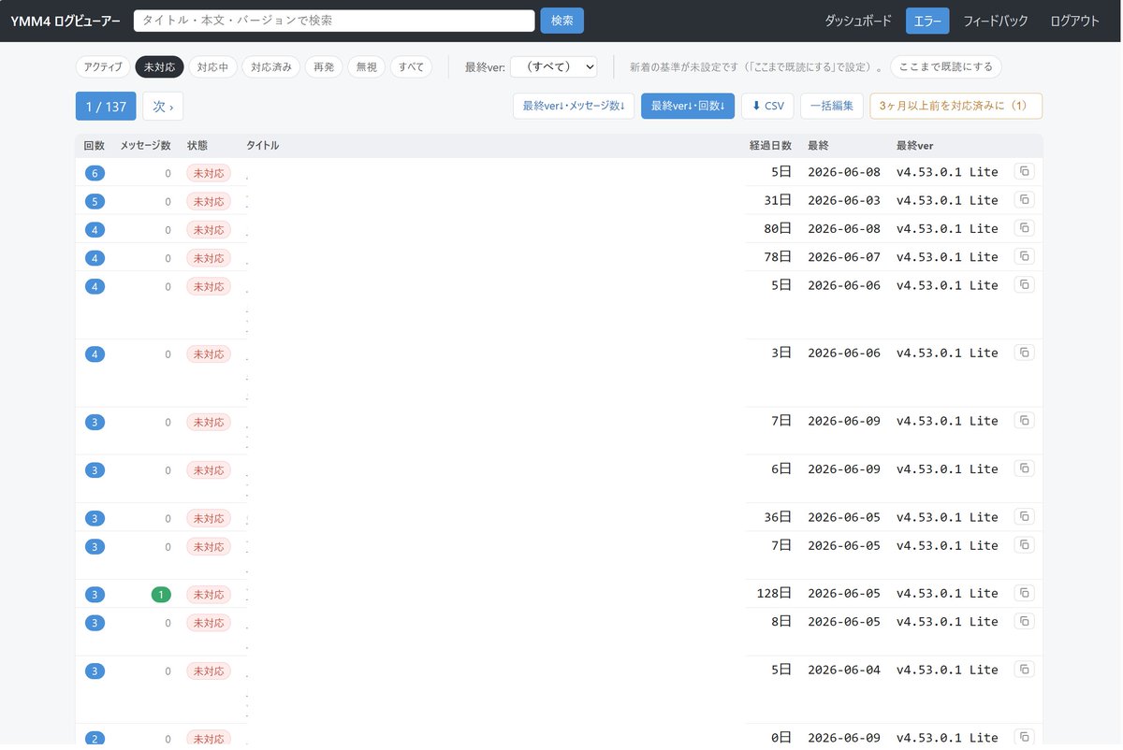Click the 128日 elapsed days cell
This screenshot has height=750, width=1123.
point(774,593)
